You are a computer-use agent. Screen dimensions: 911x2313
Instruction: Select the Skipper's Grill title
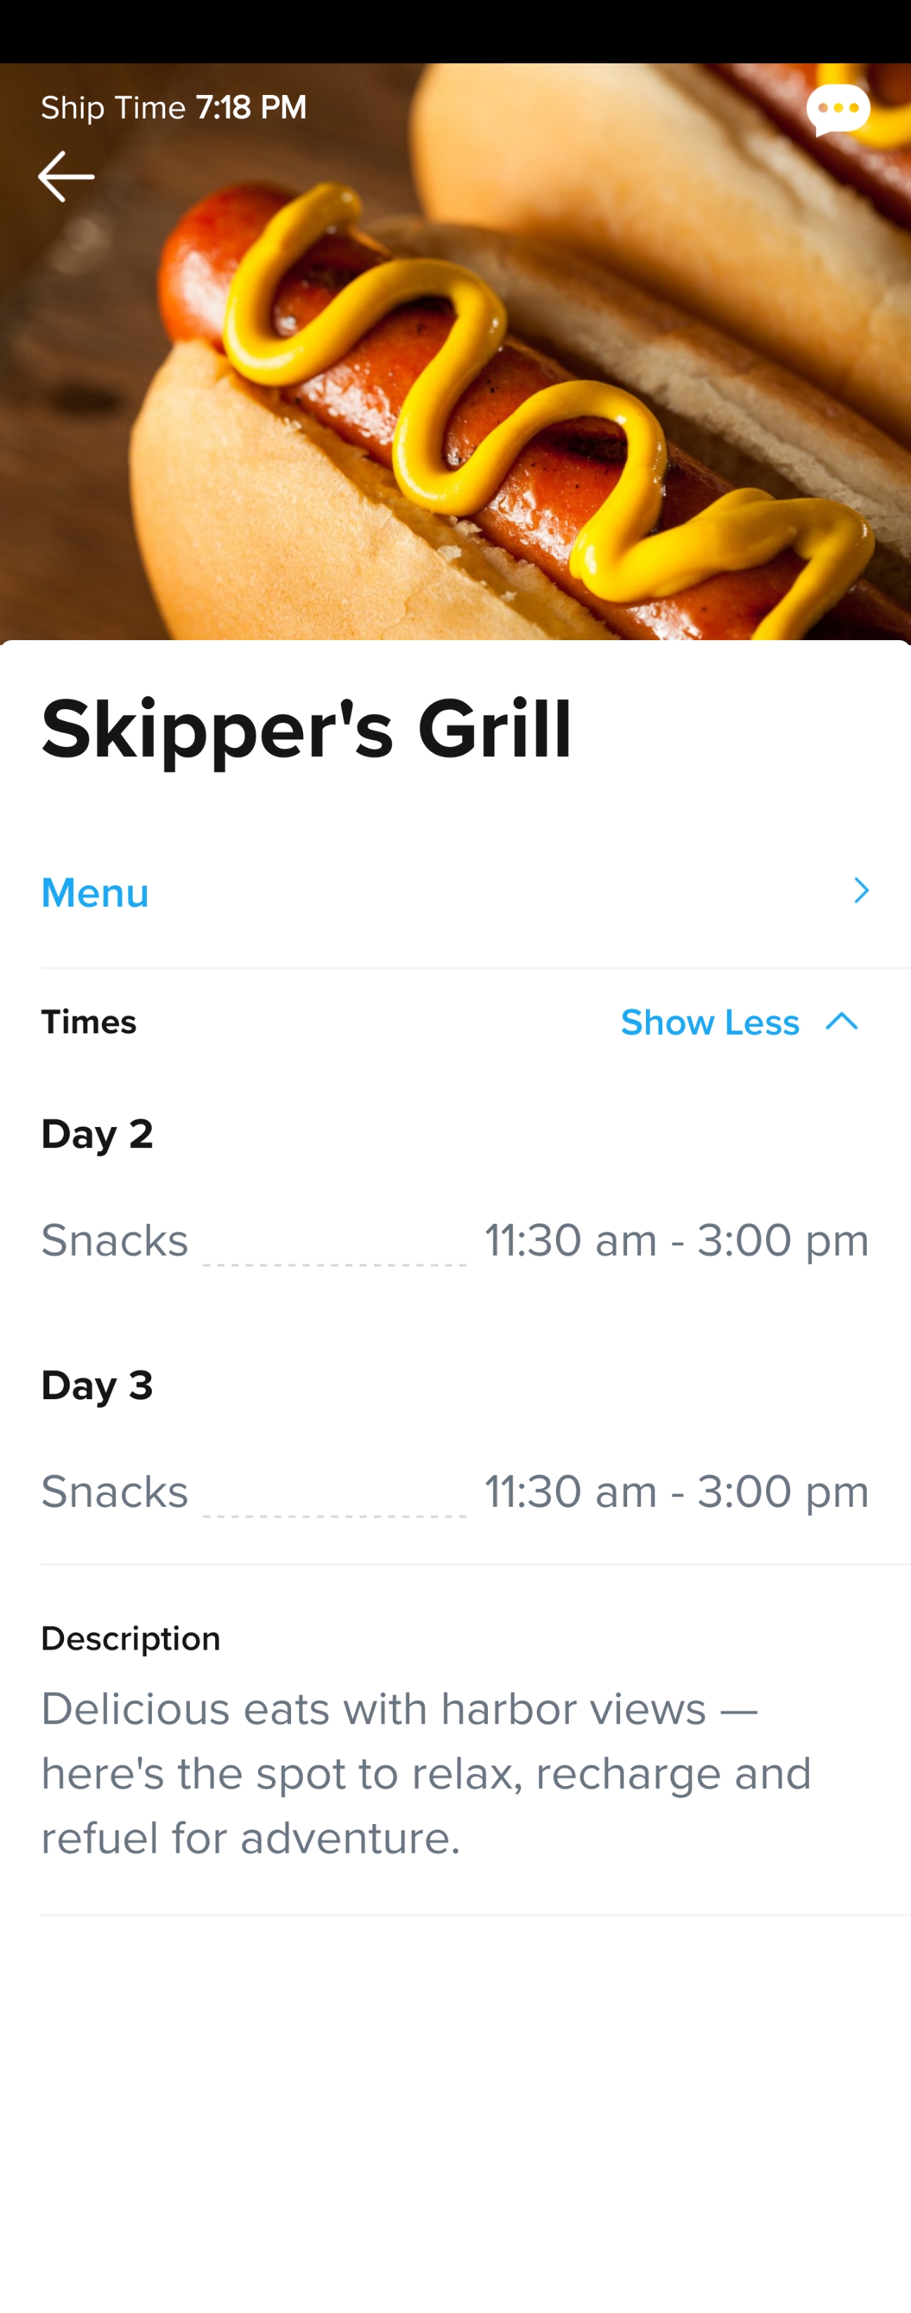pos(306,730)
